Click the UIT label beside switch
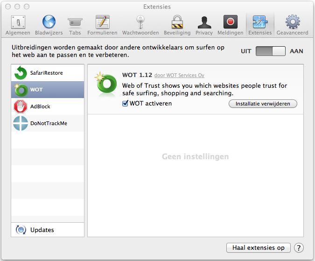Viewport: 315px width, 261px height. pyautogui.click(x=246, y=51)
